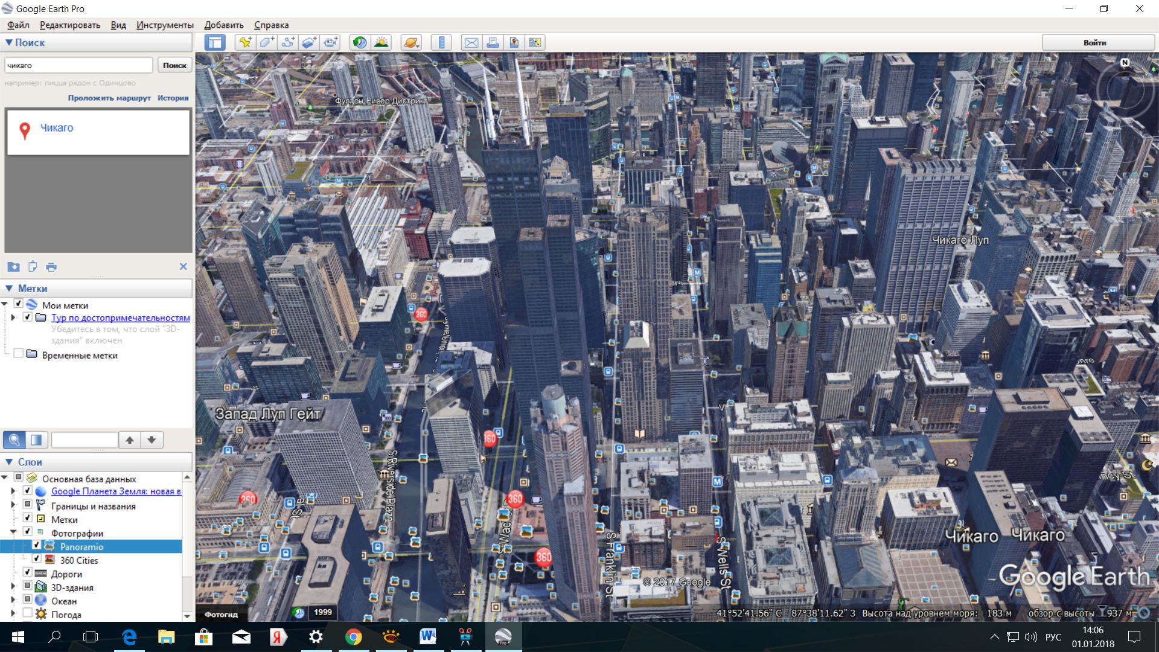Open the places search magnifier button
Image resolution: width=1159 pixels, height=652 pixels.
click(14, 440)
